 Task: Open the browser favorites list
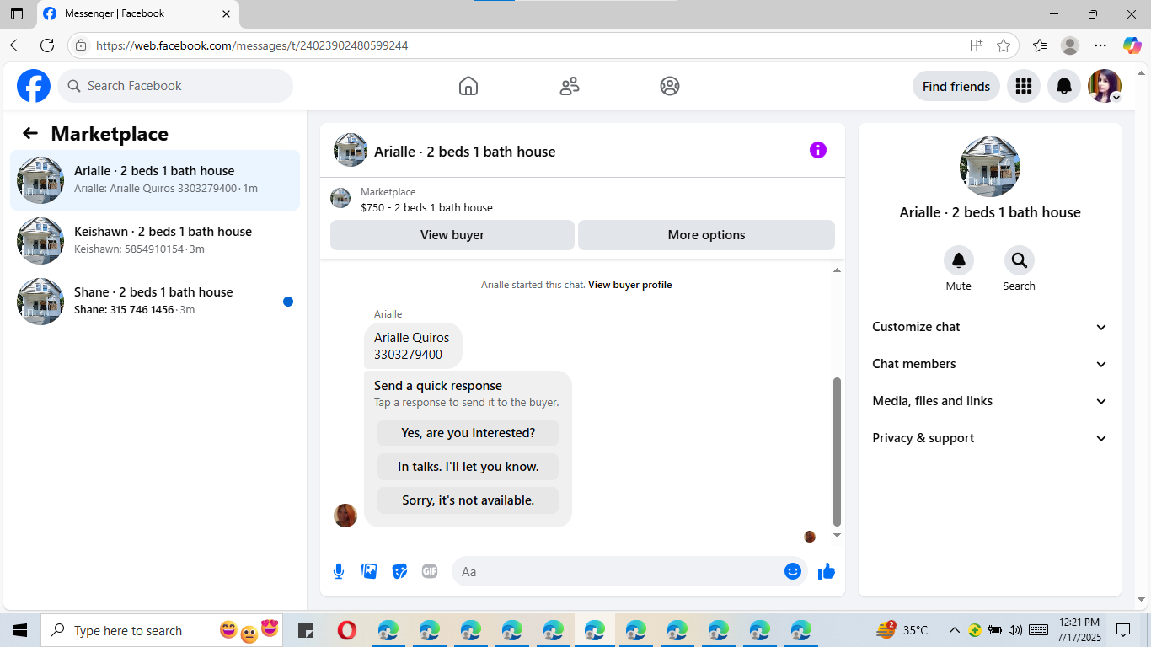[x=1040, y=45]
